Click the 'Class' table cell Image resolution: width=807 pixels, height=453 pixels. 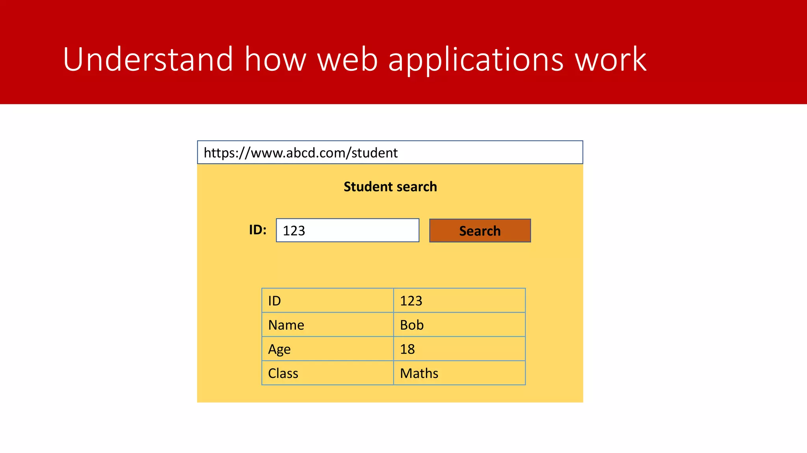pos(328,373)
